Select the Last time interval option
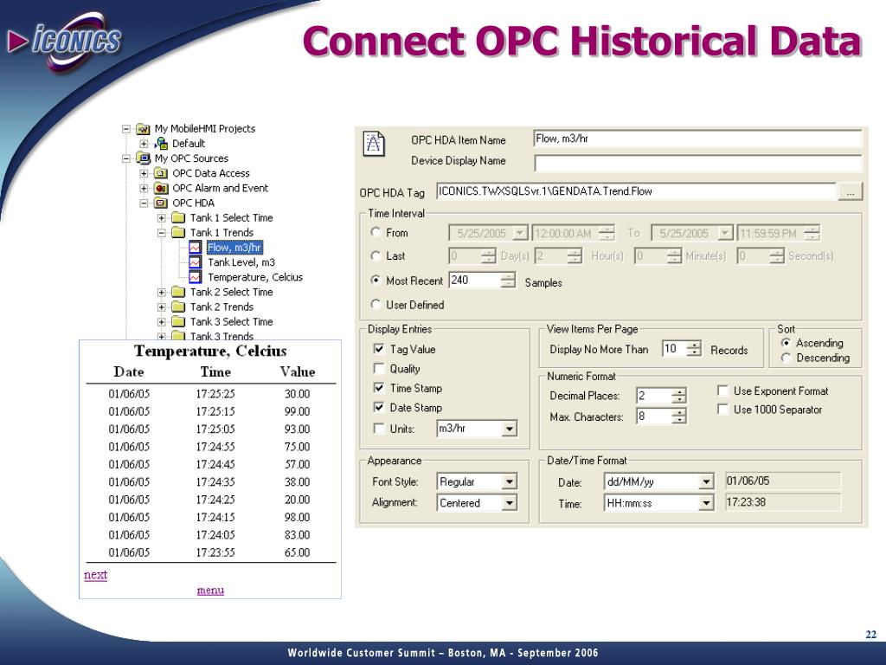This screenshot has height=665, width=886. (x=376, y=256)
